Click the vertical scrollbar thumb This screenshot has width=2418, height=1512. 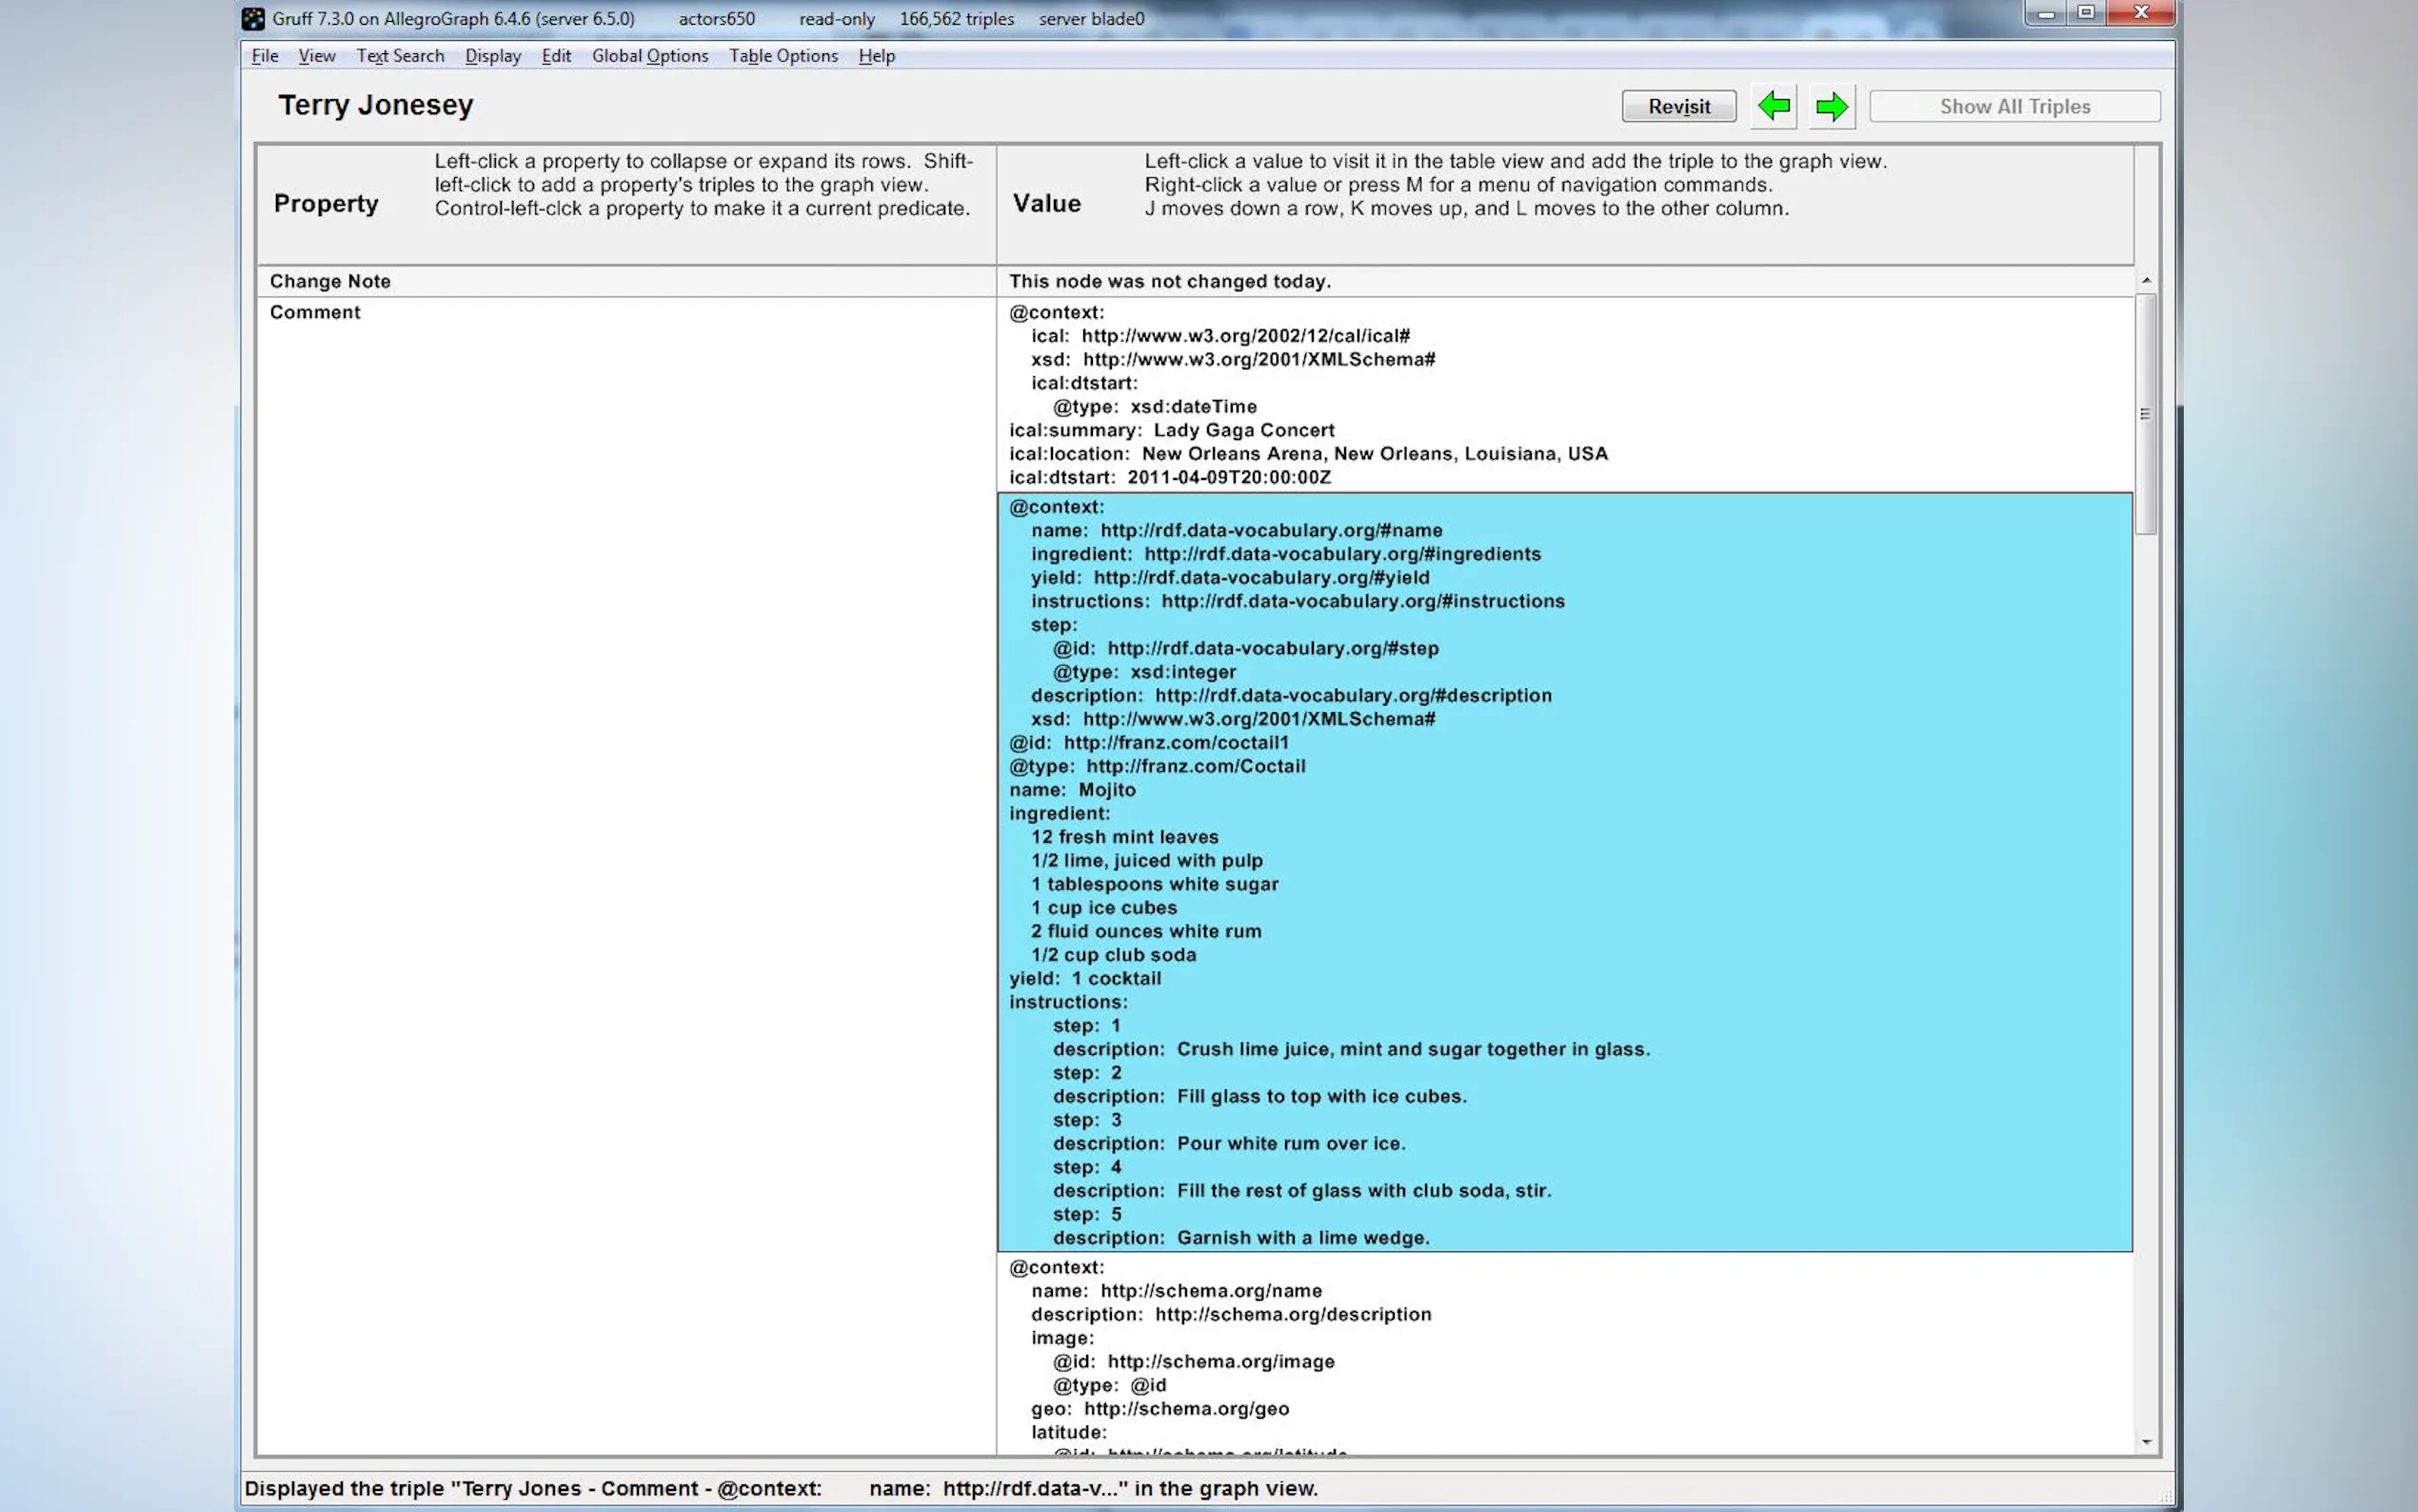pos(2145,414)
